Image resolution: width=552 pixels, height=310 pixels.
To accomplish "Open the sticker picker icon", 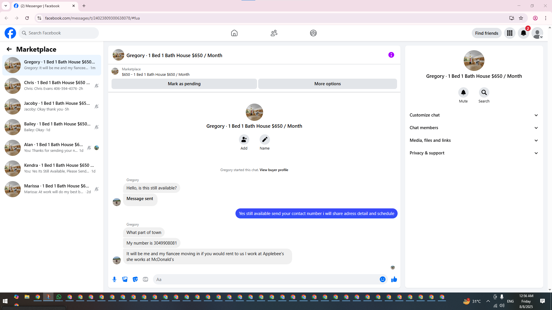I will 135,279.
